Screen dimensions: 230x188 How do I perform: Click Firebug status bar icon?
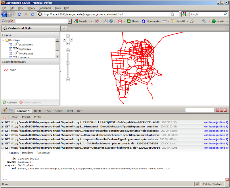pyautogui.click(x=198, y=184)
